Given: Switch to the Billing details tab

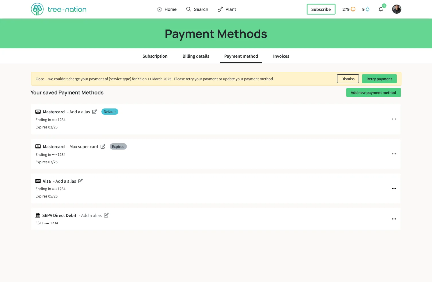Looking at the screenshot, I should [x=196, y=56].
